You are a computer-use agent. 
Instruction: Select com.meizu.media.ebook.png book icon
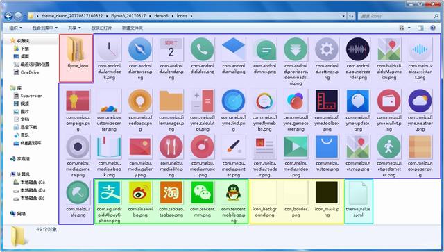(109, 147)
